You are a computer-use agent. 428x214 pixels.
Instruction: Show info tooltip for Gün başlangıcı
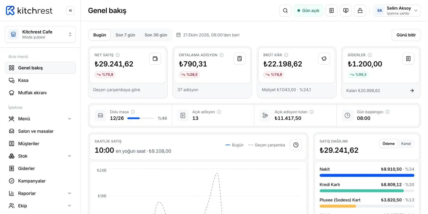click(x=387, y=112)
